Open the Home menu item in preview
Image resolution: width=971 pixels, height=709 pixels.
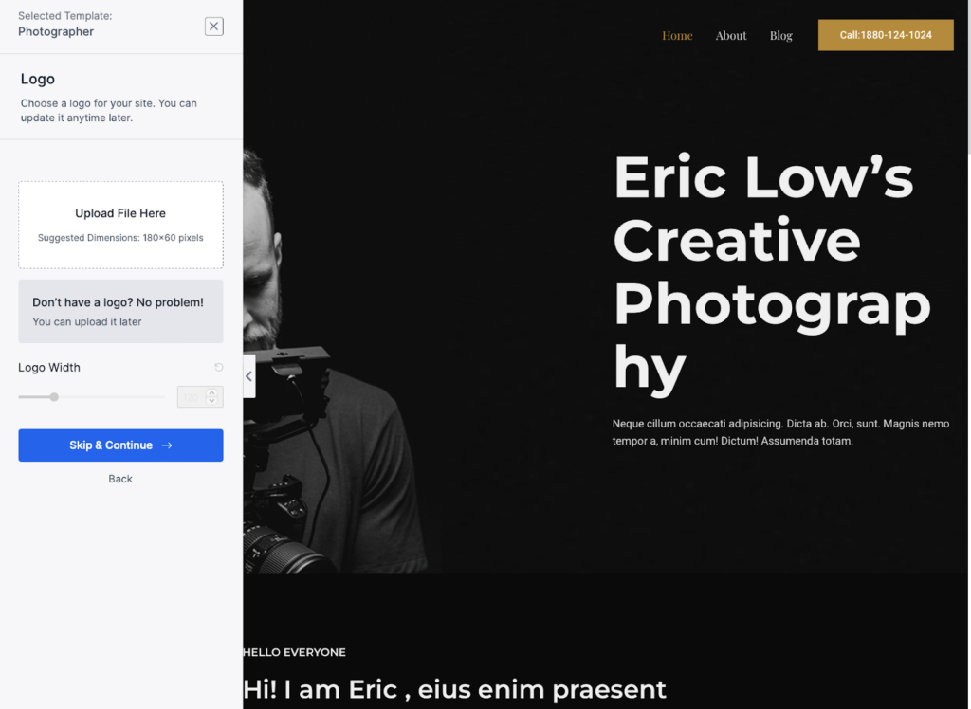[677, 36]
